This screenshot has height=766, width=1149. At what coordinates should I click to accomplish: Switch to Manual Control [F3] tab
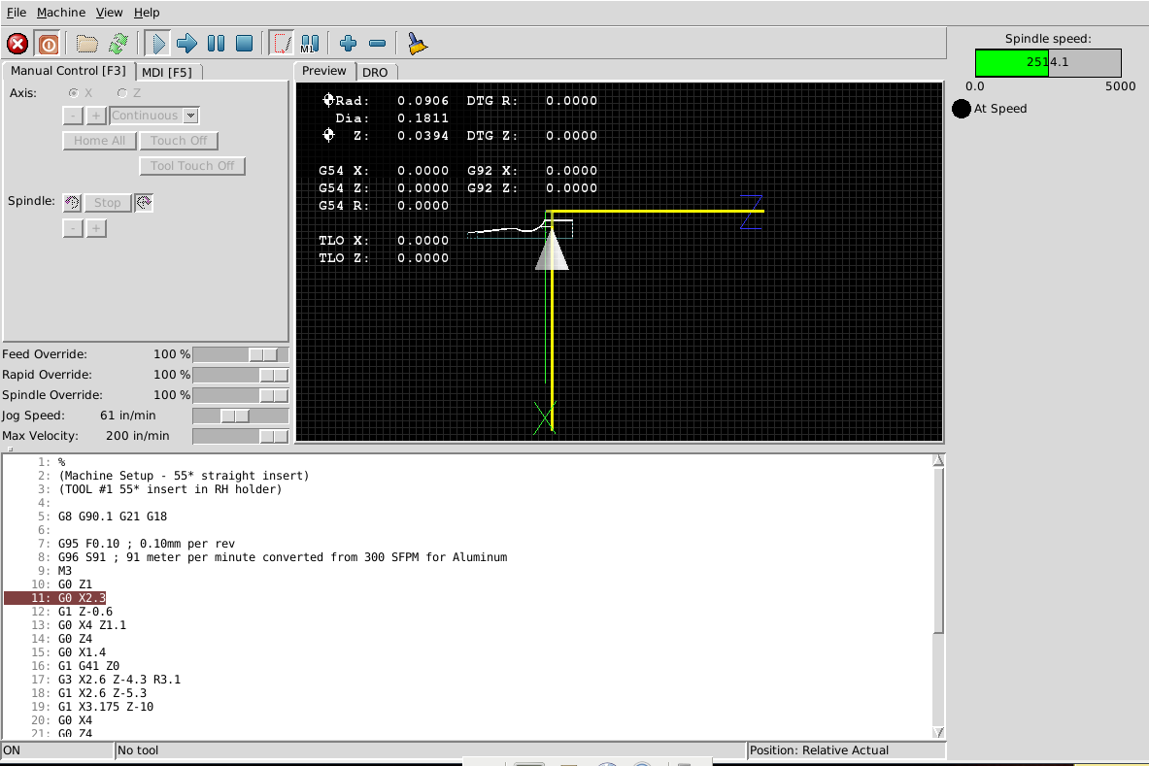[x=68, y=71]
